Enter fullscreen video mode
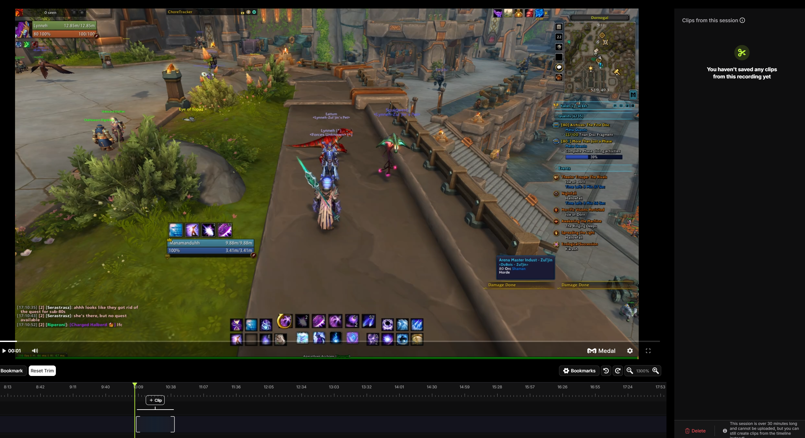Image resolution: width=805 pixels, height=438 pixels. click(648, 351)
